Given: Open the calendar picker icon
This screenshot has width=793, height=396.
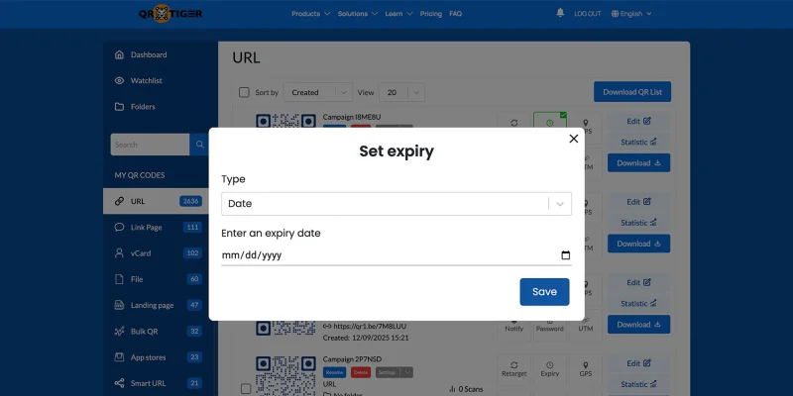Looking at the screenshot, I should pyautogui.click(x=565, y=255).
